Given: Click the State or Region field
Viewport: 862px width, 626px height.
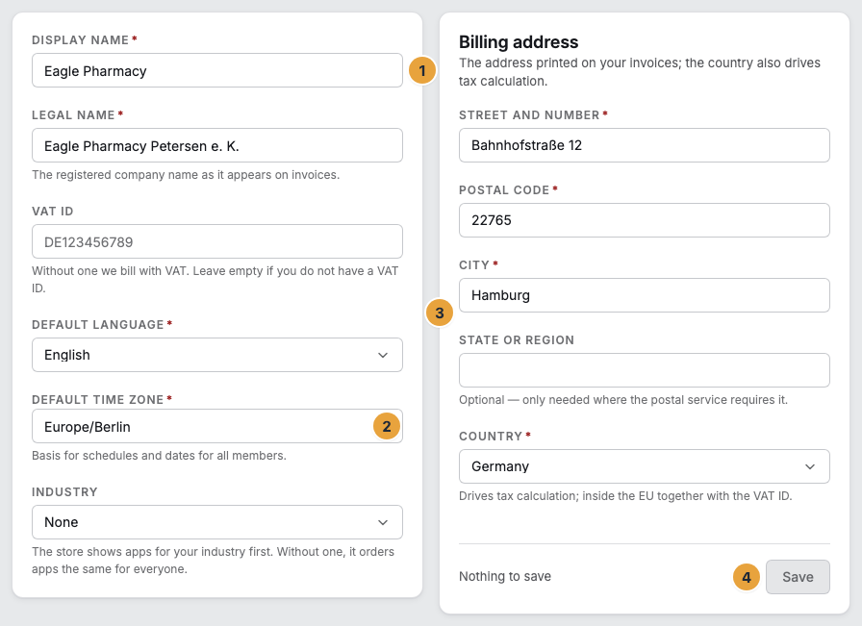Looking at the screenshot, I should (645, 370).
